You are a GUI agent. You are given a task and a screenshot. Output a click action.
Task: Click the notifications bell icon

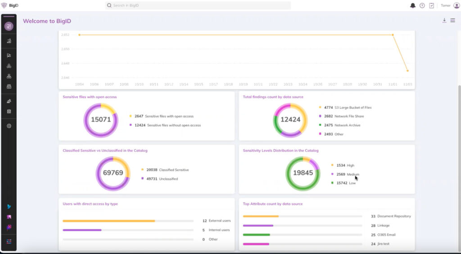[413, 5]
